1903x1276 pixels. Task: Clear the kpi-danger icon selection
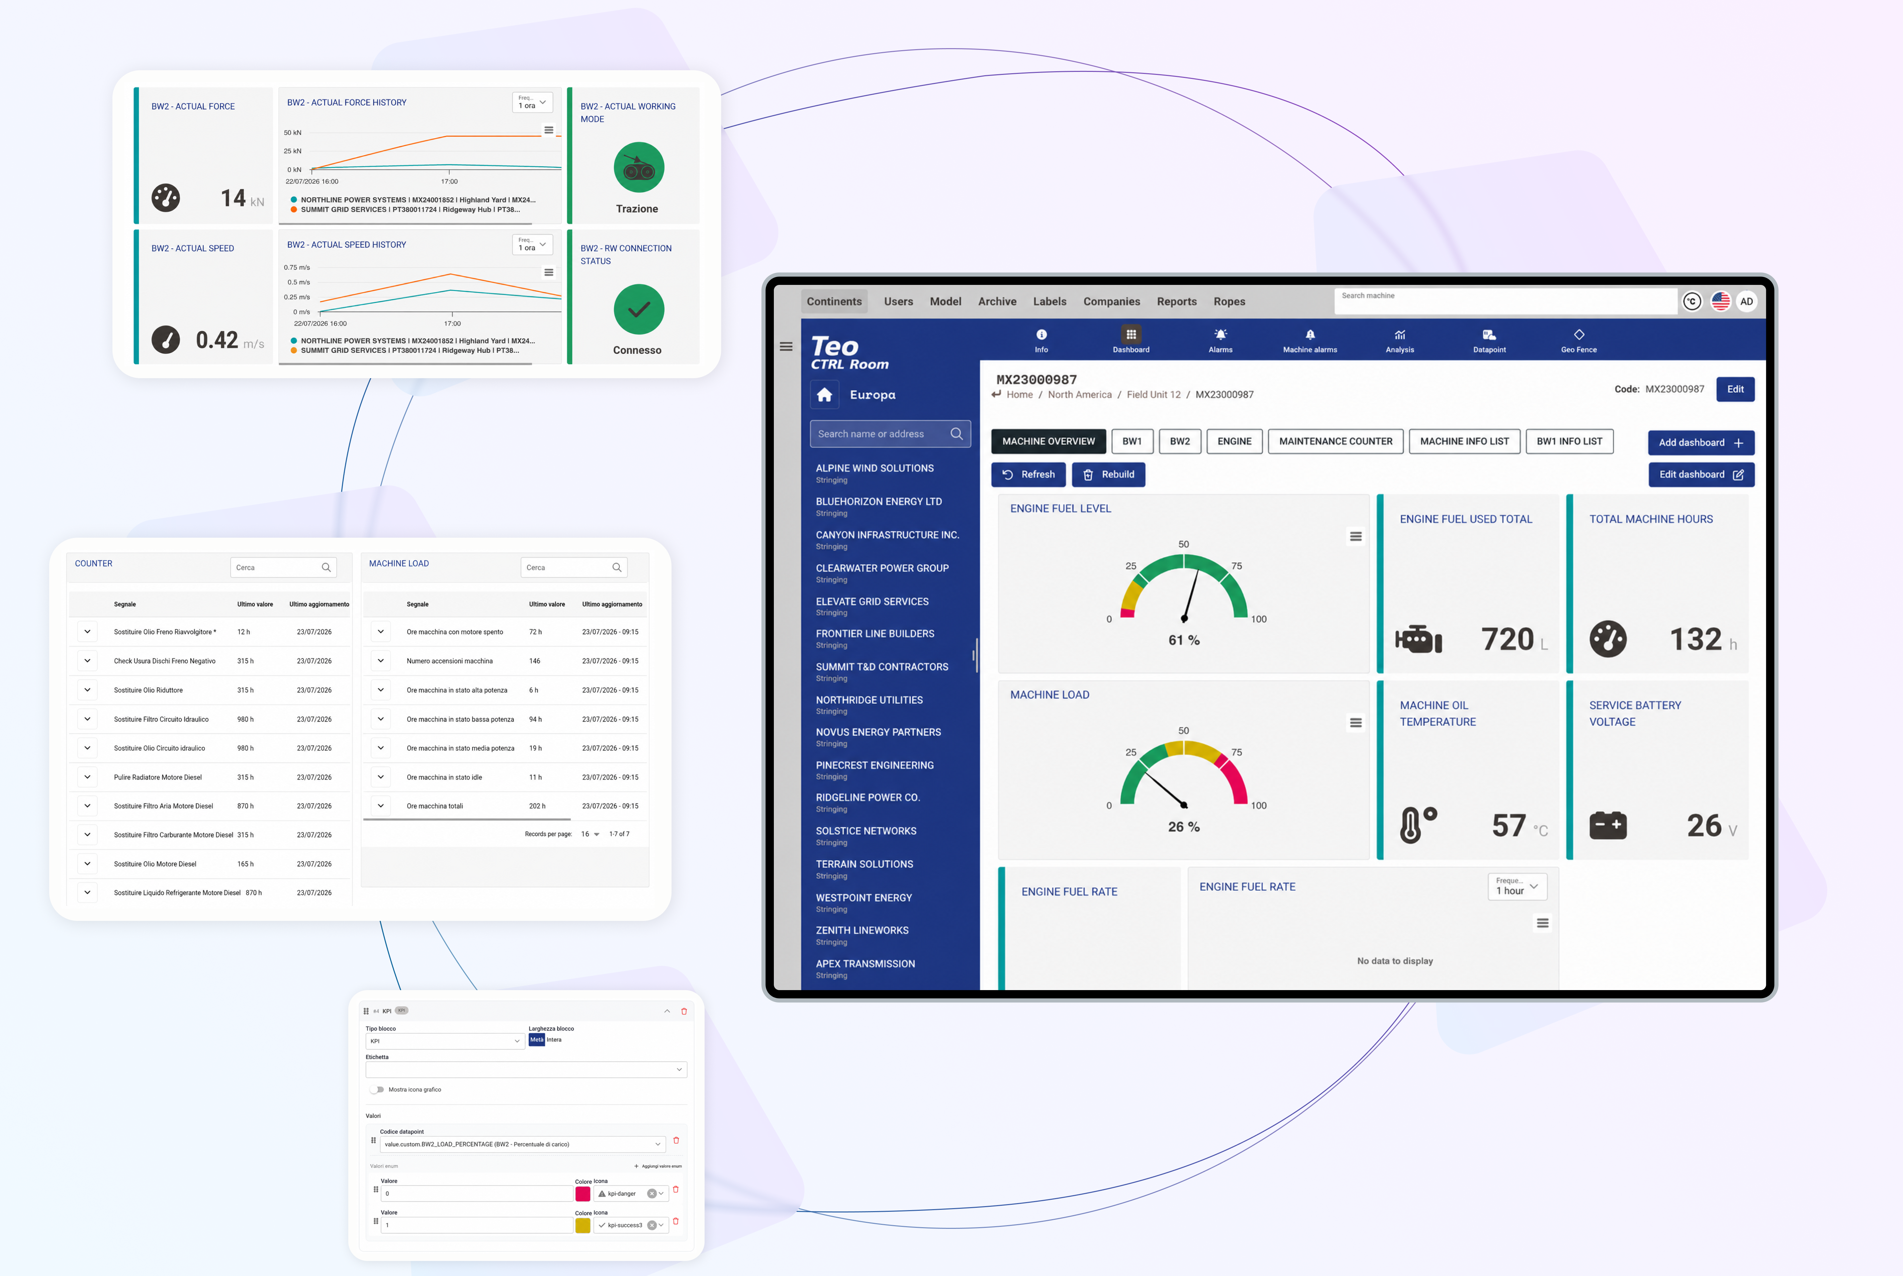pyautogui.click(x=651, y=1194)
